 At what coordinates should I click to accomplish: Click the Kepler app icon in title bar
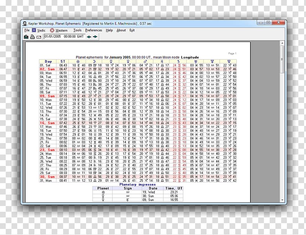[x=25, y=23]
